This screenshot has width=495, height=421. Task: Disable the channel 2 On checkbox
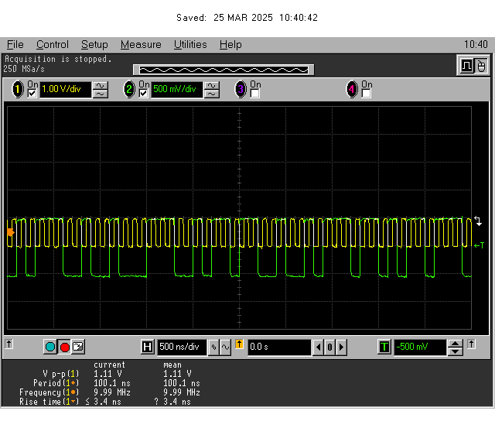pos(144,94)
